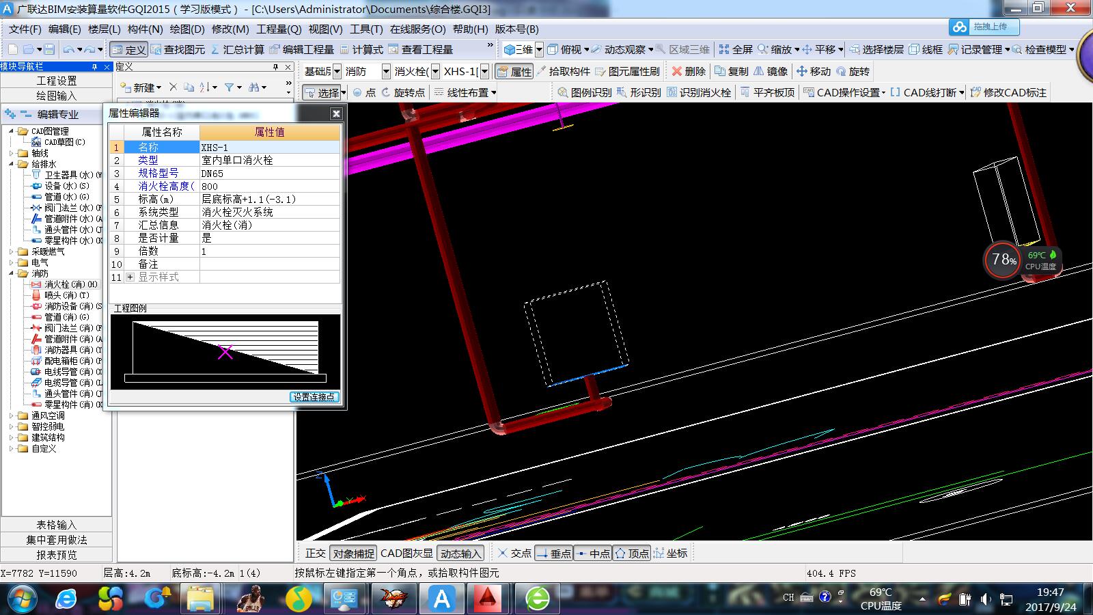
Task: Open 消防 discipline dropdown
Action: 387,71
